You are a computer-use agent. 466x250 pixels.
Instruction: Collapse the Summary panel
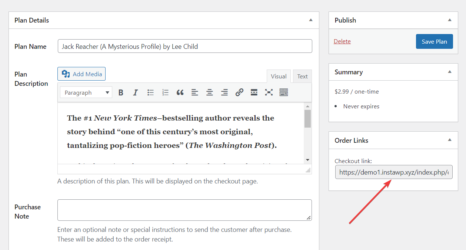click(x=450, y=72)
